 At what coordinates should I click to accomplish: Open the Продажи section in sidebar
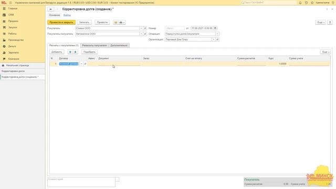point(13,21)
